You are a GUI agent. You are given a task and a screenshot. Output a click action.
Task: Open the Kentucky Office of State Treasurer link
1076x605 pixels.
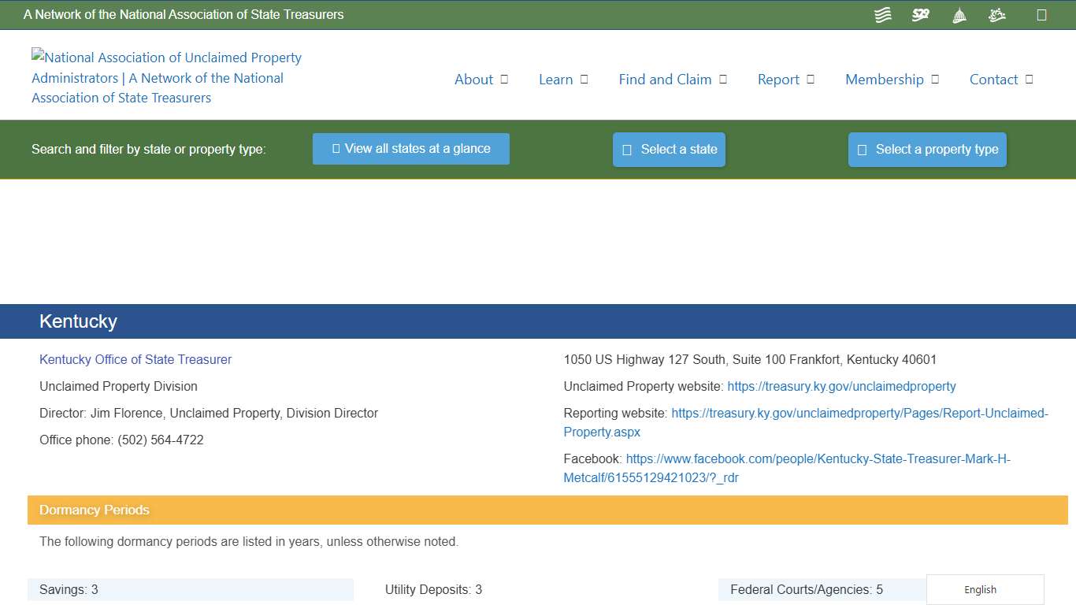tap(135, 359)
